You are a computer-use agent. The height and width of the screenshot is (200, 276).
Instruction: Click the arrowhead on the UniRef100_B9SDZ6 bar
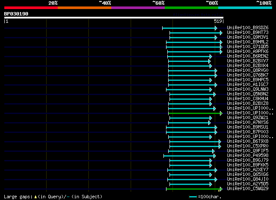click(216, 28)
